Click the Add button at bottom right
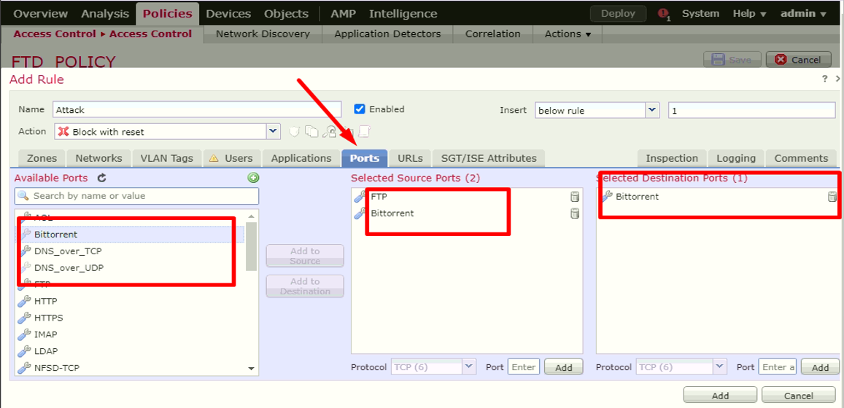Viewport: 844px width, 408px height. (x=720, y=396)
